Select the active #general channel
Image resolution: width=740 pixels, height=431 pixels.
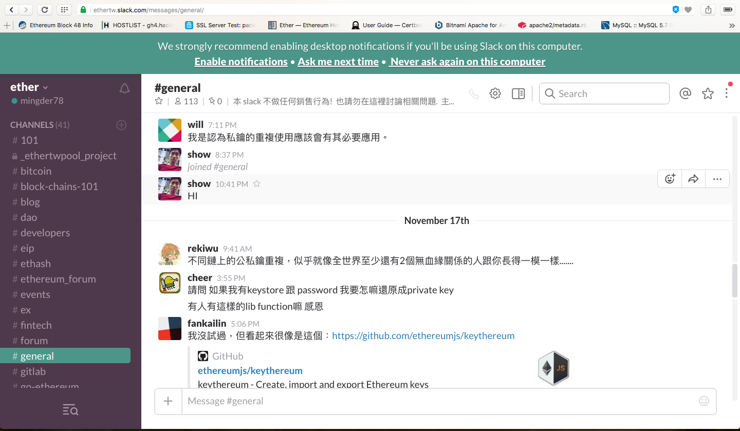pyautogui.click(x=65, y=356)
